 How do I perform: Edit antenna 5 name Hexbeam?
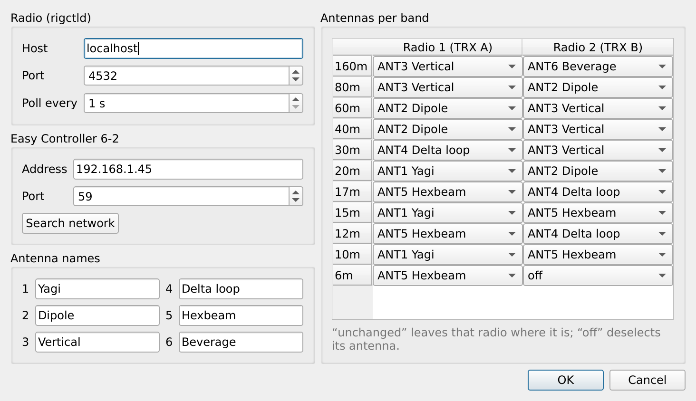click(241, 315)
